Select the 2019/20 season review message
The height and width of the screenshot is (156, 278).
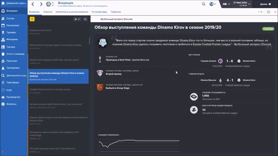coord(58,76)
